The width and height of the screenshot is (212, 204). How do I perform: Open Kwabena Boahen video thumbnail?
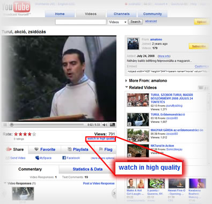(198, 184)
